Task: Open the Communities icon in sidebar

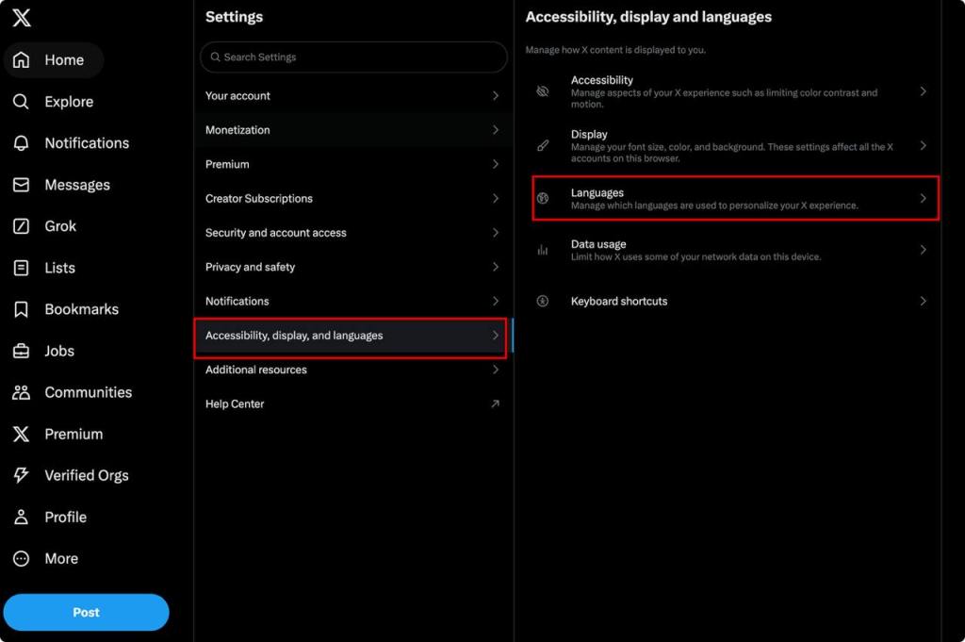Action: pos(21,392)
